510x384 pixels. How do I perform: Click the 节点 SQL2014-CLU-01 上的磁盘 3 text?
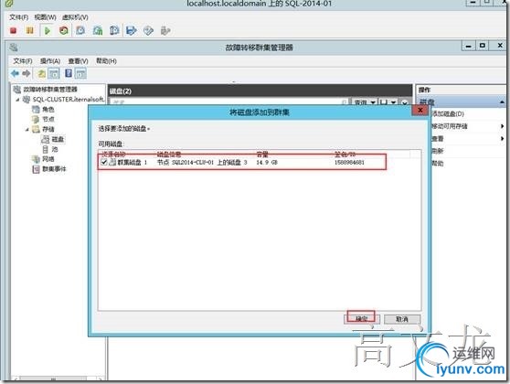202,162
